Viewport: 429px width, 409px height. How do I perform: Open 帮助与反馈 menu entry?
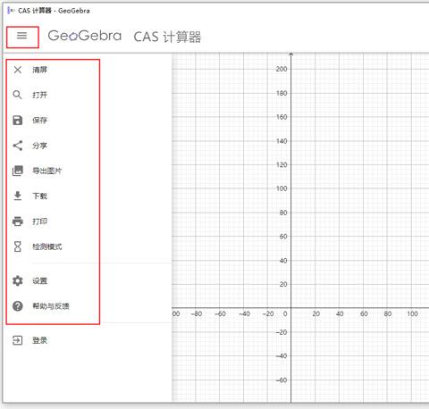tap(51, 306)
